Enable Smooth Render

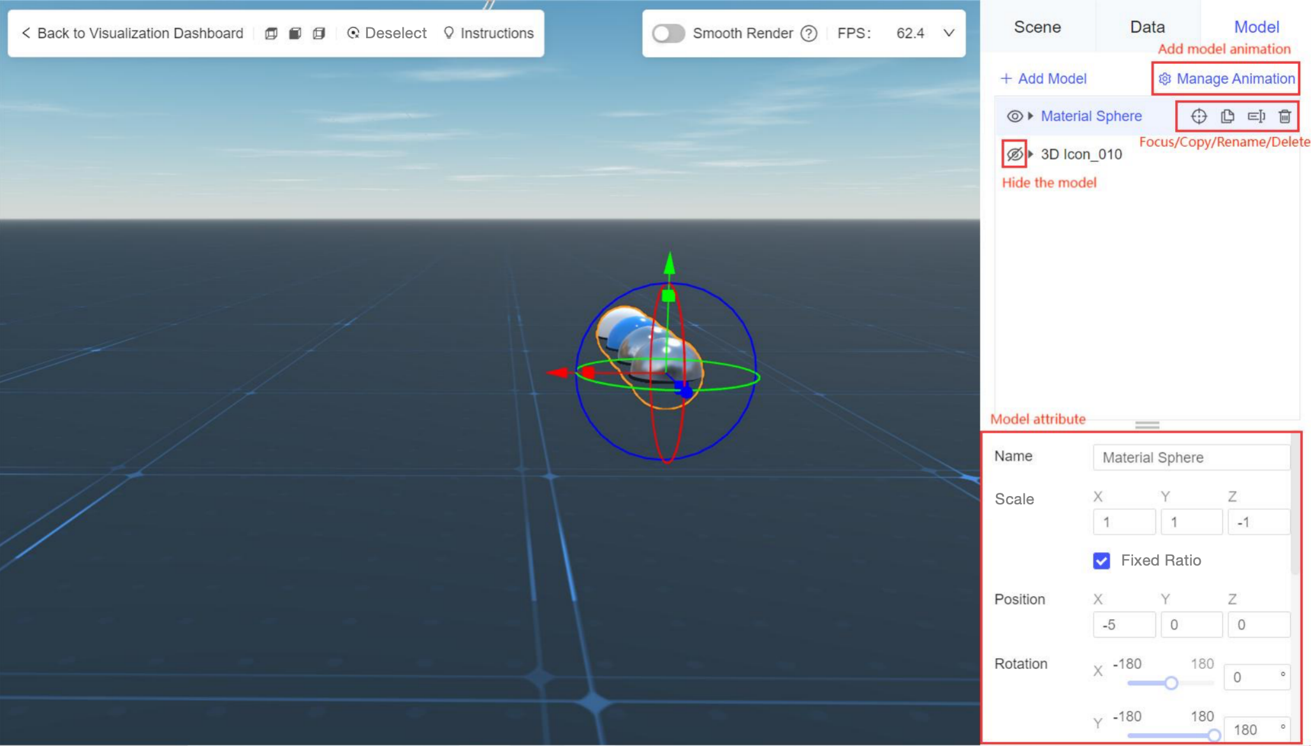[668, 33]
